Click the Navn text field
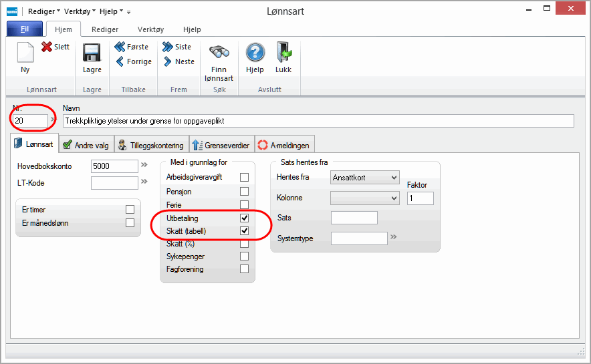Viewport: 591px width, 364px height. 318,121
